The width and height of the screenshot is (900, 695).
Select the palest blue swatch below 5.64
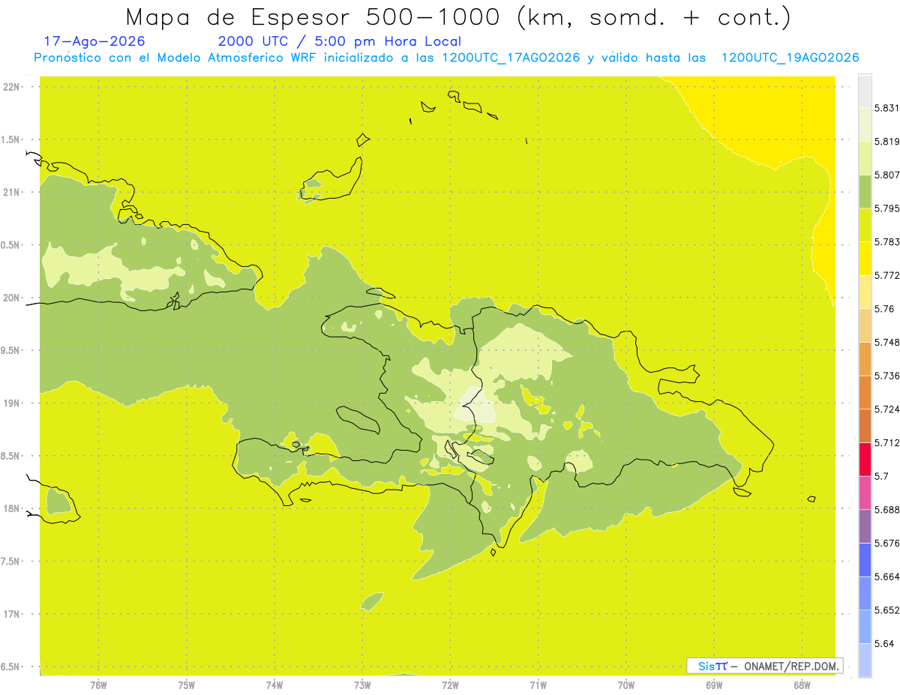coord(865,661)
